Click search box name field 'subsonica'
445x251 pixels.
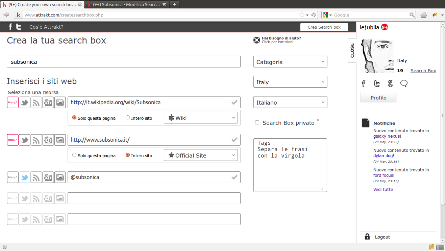click(x=124, y=62)
